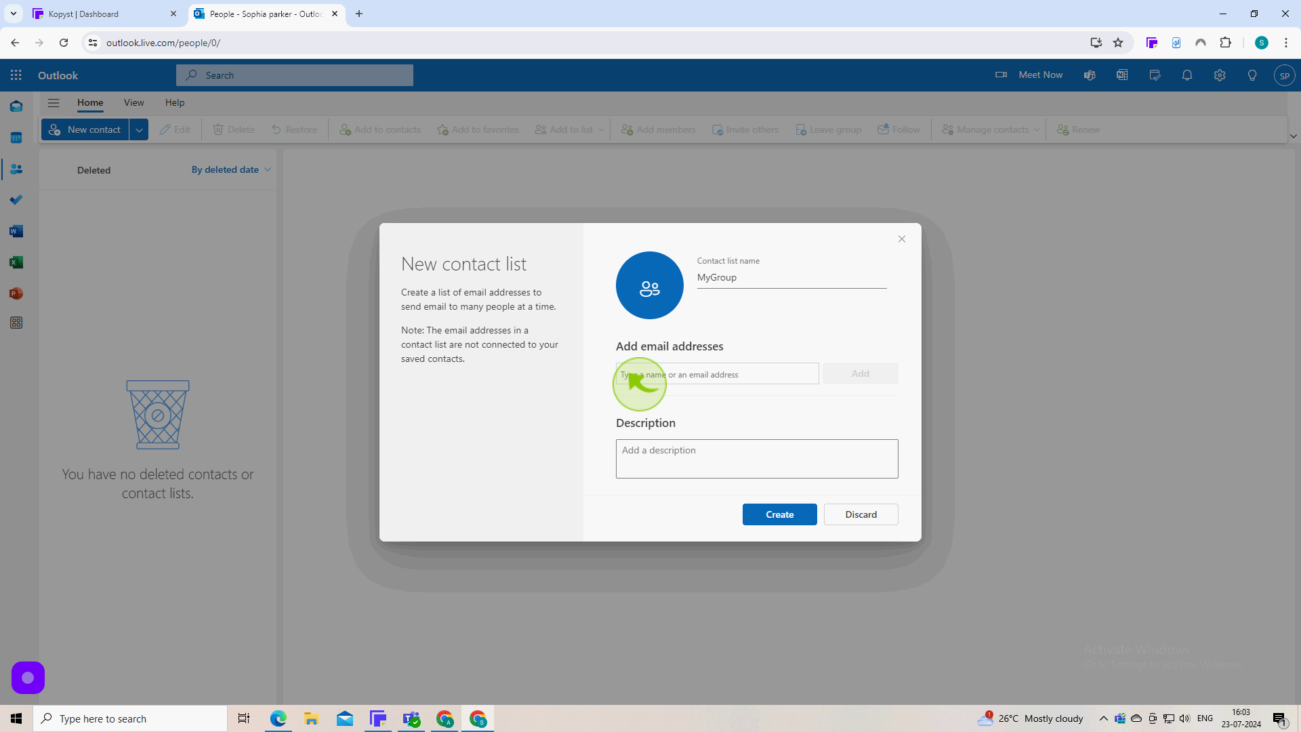Image resolution: width=1301 pixels, height=732 pixels.
Task: Click the Notifications bell icon
Action: (1186, 75)
